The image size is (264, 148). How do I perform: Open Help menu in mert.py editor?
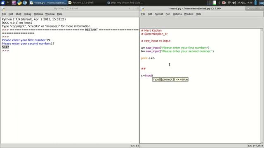[198, 14]
